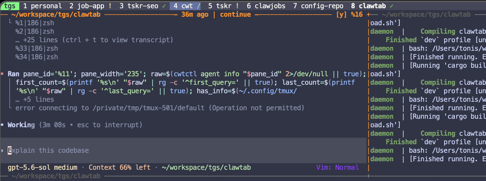Switch to tmux window 1 personal
The height and width of the screenshot is (181, 486).
tap(42, 6)
